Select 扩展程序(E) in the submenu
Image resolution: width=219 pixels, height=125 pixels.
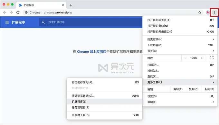pyautogui.click(x=105, y=102)
